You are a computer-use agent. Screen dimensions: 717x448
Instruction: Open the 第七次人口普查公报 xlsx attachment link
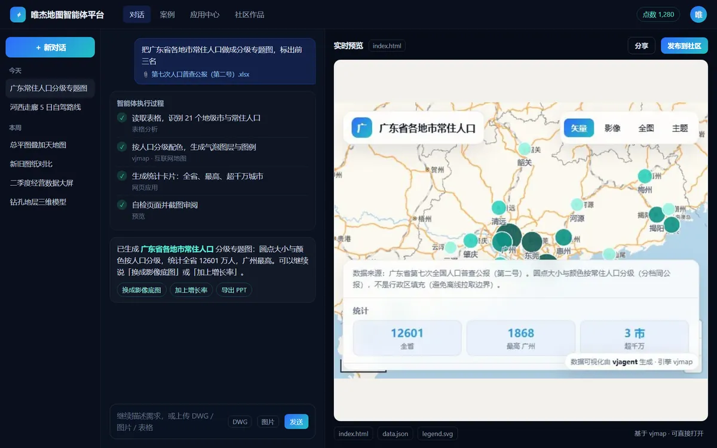[x=200, y=75]
